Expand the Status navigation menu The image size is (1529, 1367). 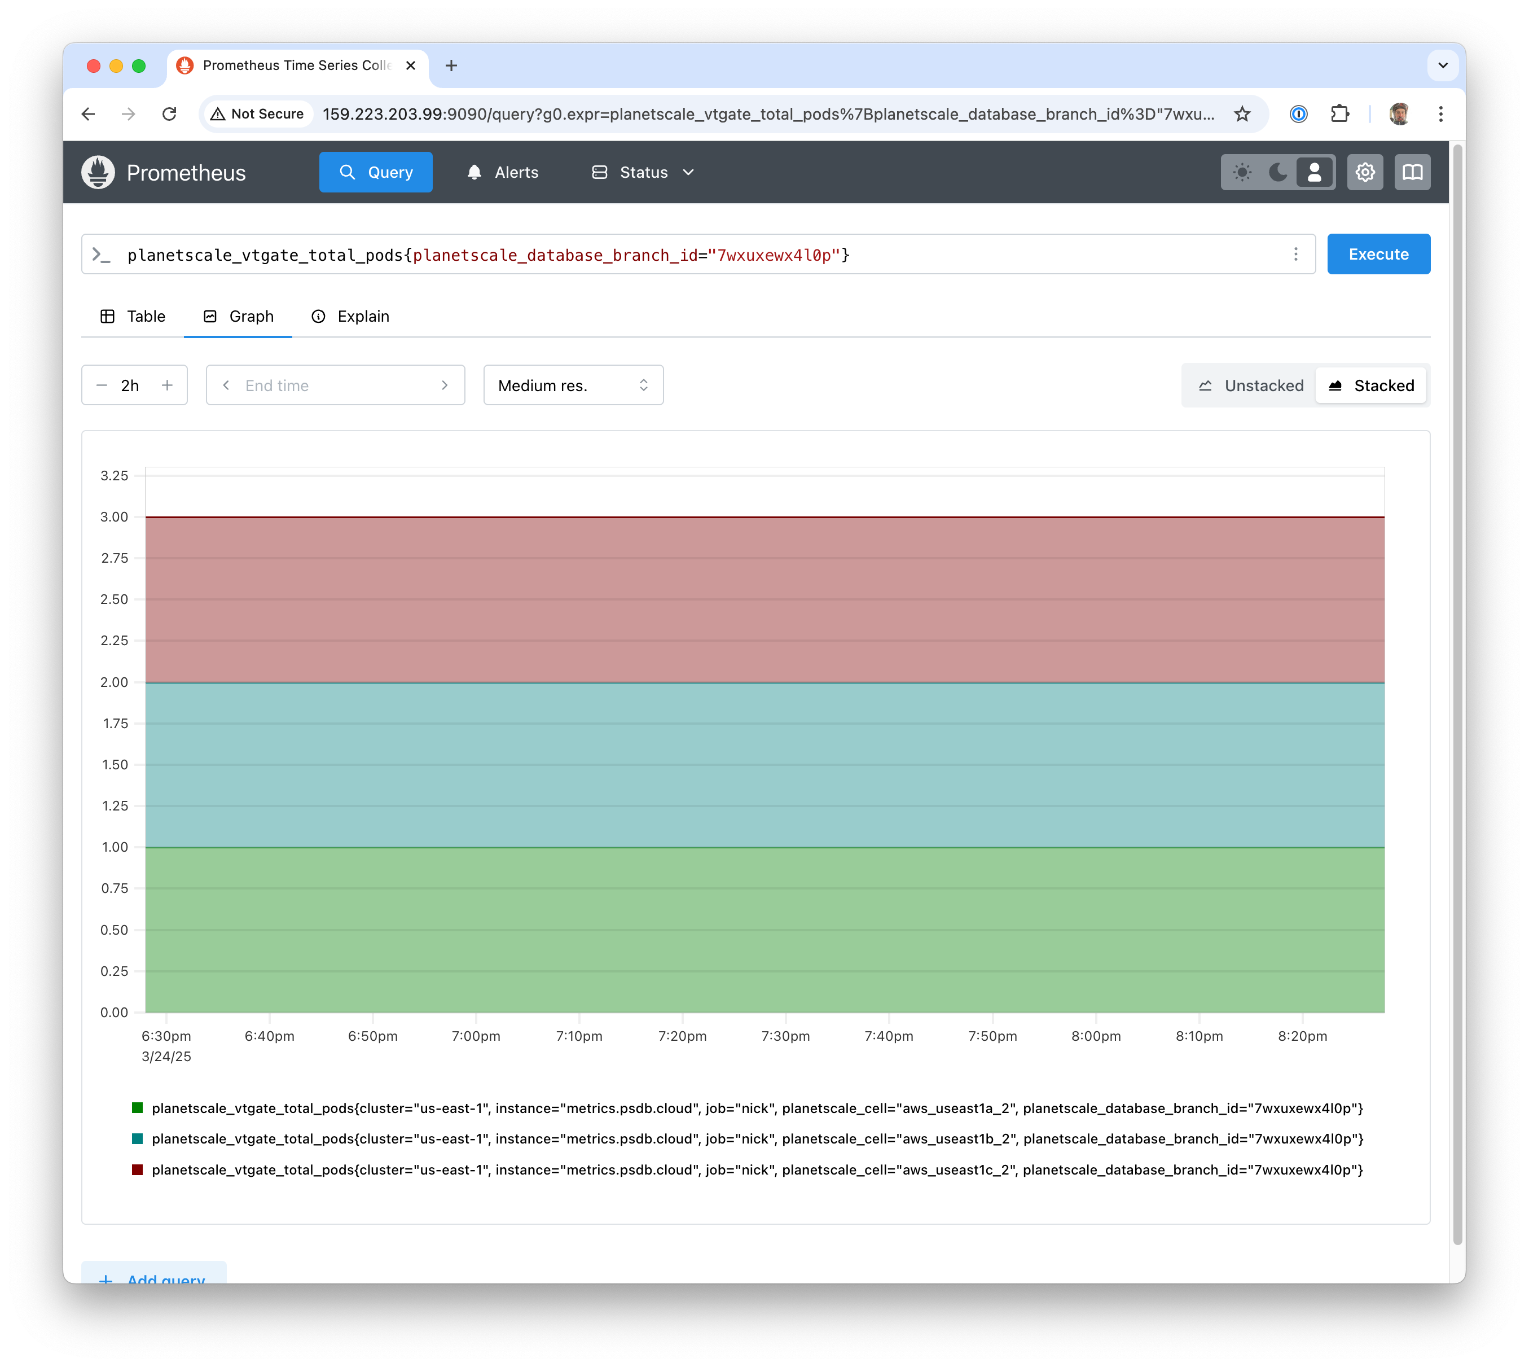pos(689,172)
